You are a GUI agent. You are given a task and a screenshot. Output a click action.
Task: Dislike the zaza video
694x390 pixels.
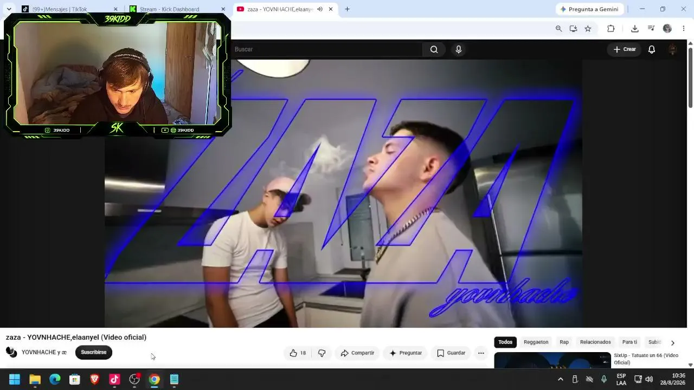322,353
